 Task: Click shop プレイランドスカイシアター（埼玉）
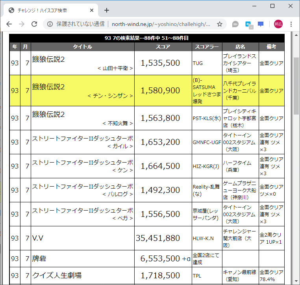click(239, 63)
